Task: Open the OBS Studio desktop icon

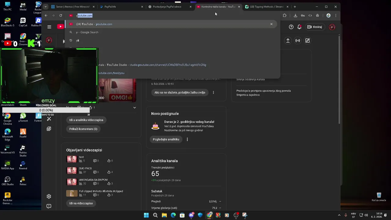Action: pyautogui.click(x=8, y=181)
